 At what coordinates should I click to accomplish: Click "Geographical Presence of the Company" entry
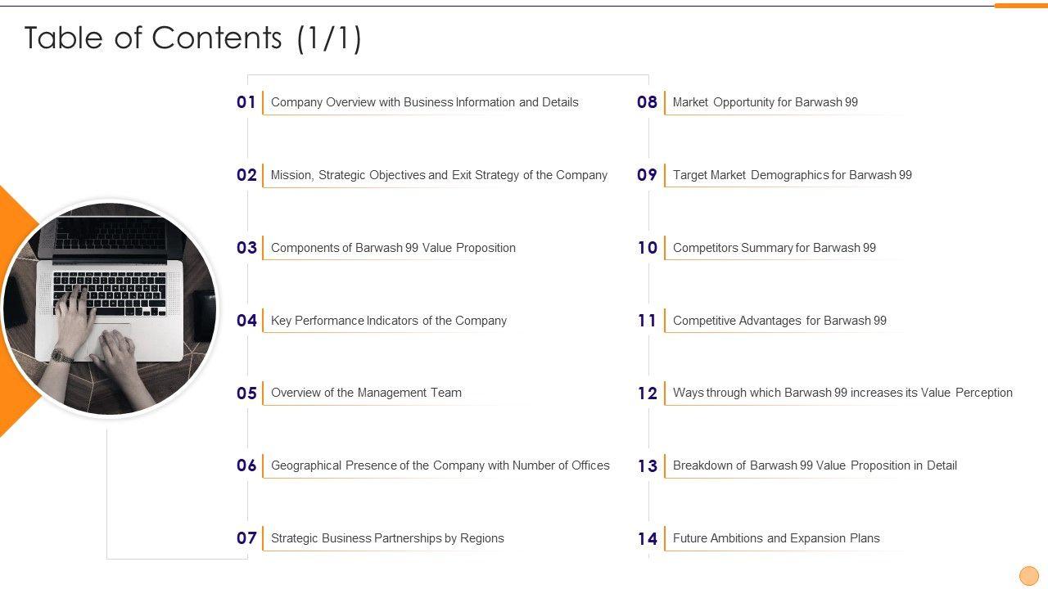pos(440,465)
